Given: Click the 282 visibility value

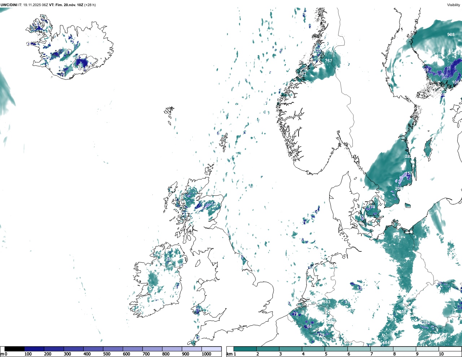Looking at the screenshot, I should (x=426, y=322).
